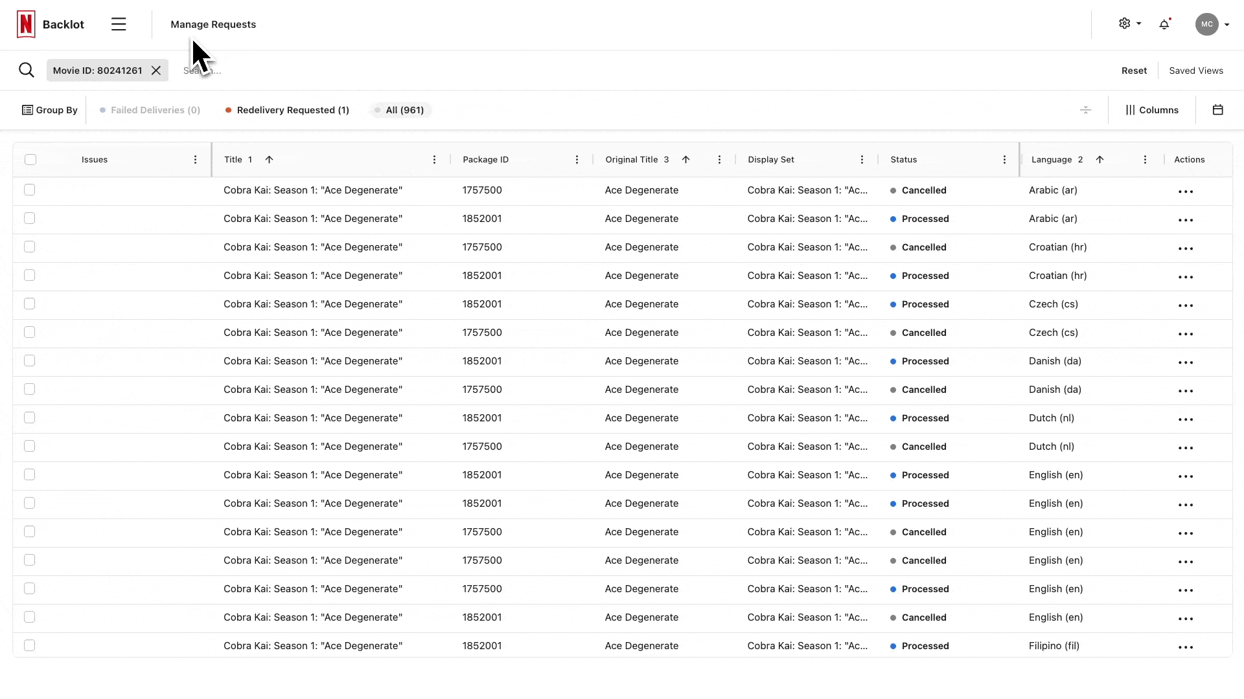
Task: Click the Reset button
Action: pos(1134,70)
